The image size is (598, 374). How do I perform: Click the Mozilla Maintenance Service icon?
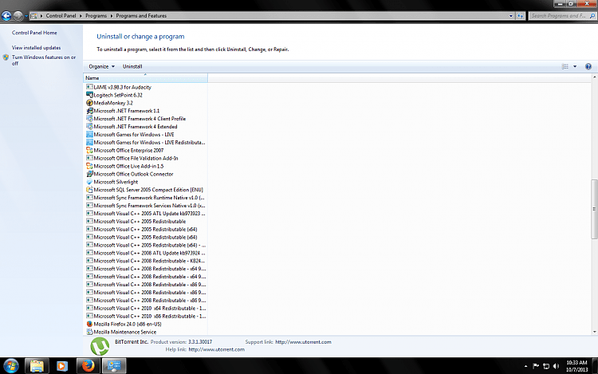[x=89, y=332]
